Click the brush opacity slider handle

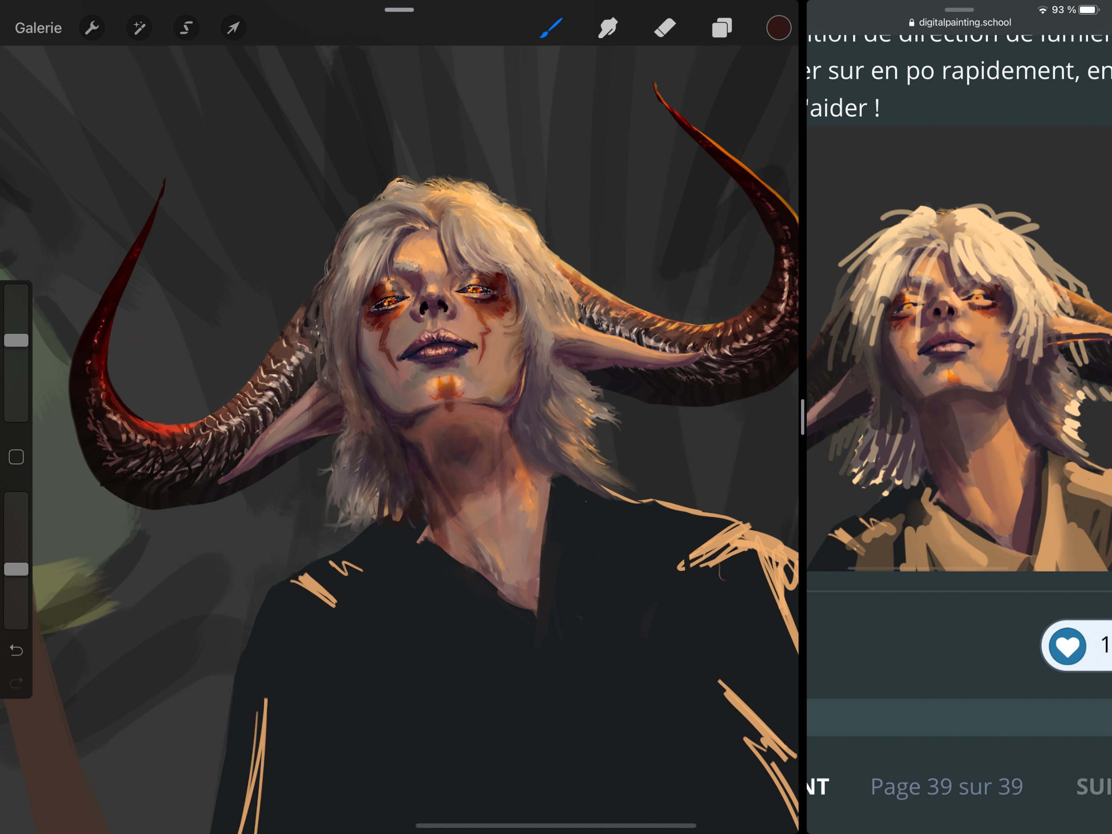pyautogui.click(x=16, y=569)
